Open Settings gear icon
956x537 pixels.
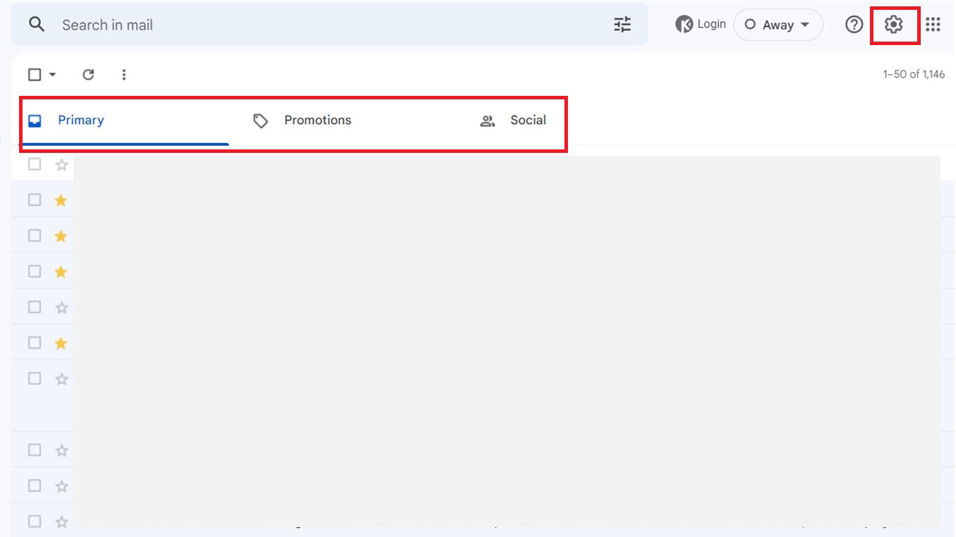point(894,25)
